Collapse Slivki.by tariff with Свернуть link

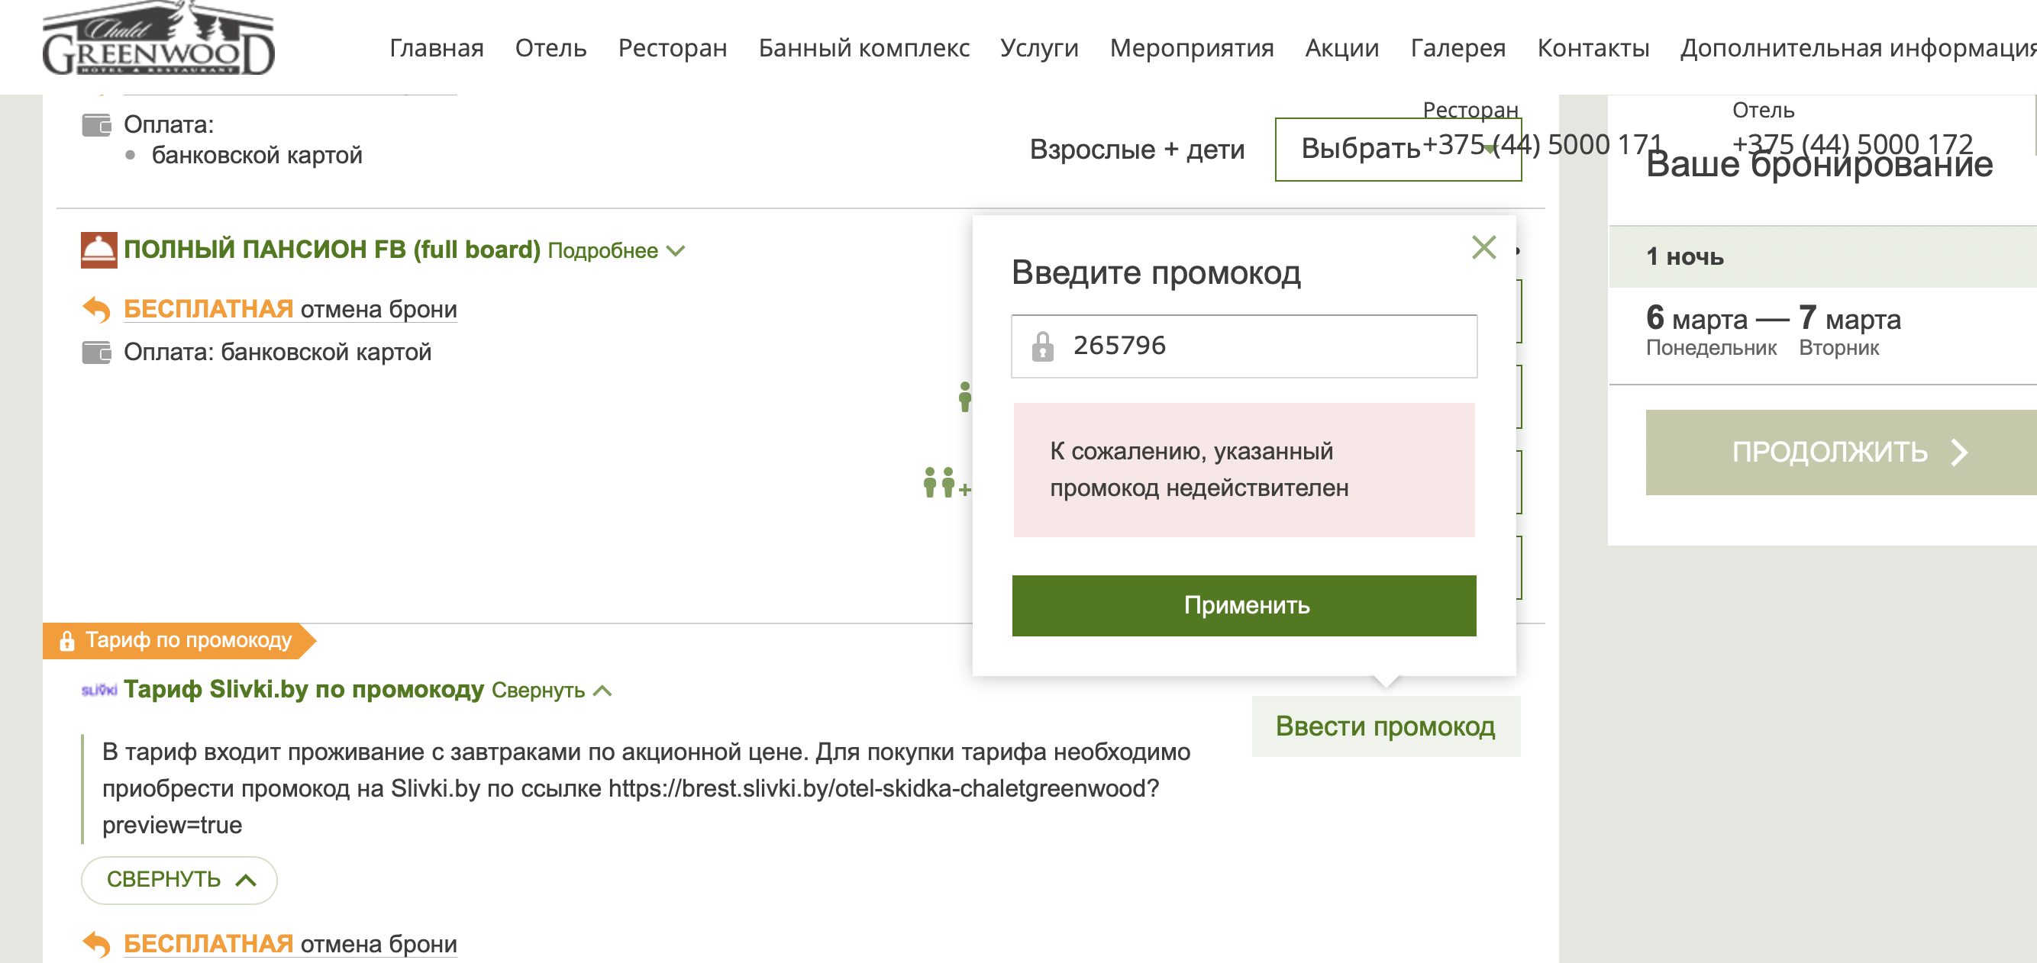pos(551,691)
